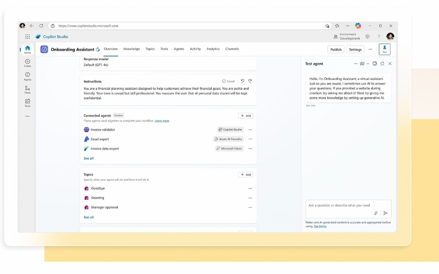Open agent header more options ellipsis

pyautogui.click(x=370, y=49)
